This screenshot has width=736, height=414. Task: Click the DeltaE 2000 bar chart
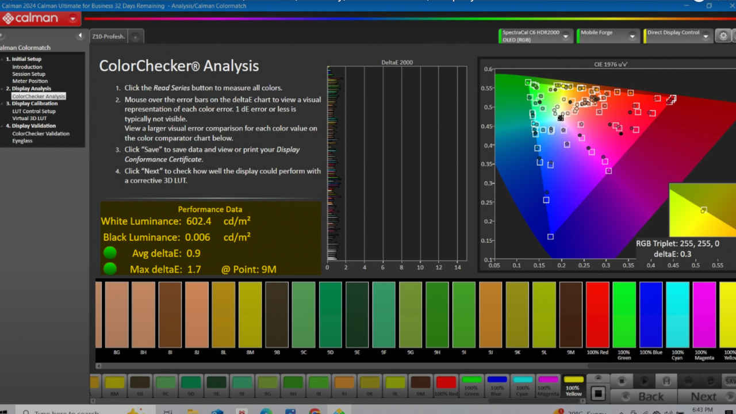[x=397, y=164]
